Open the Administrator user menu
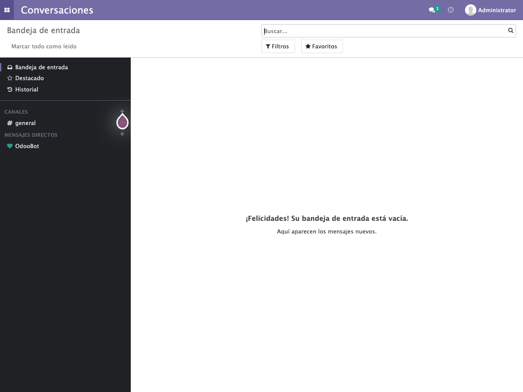 click(x=490, y=10)
